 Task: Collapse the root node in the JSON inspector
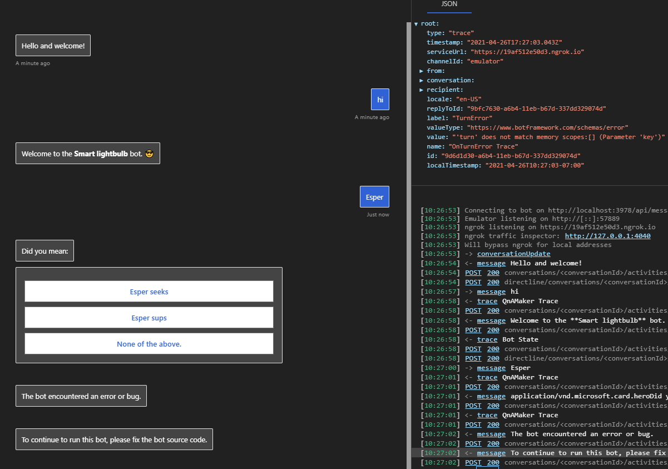pos(416,23)
